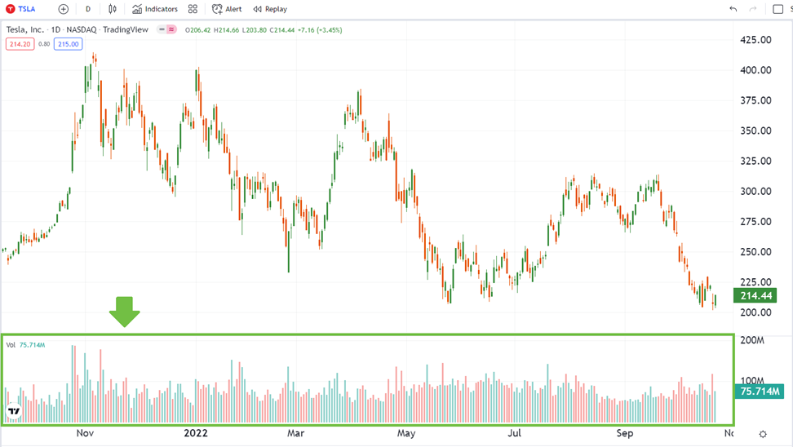Click the 250.00 price axis label

click(x=755, y=252)
